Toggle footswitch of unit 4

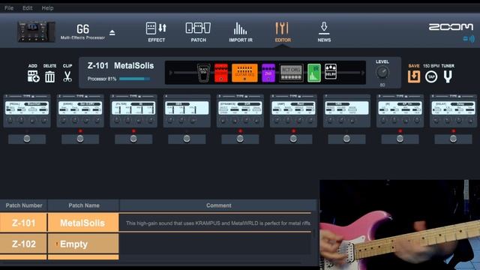tap(187, 139)
